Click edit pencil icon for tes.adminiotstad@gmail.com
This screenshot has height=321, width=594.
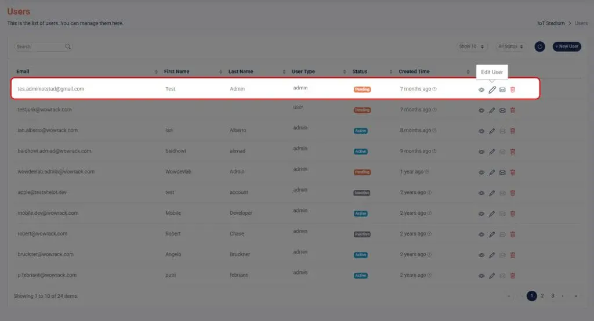click(x=492, y=89)
